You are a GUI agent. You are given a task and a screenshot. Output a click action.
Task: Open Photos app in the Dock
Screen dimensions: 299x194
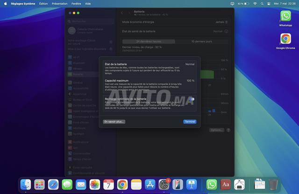[95, 184]
